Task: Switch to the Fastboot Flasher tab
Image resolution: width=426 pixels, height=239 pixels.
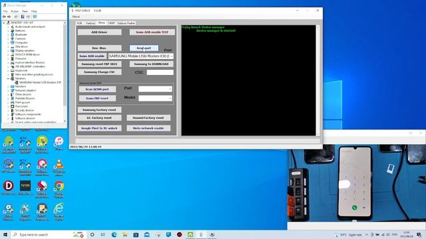Action: coord(126,23)
